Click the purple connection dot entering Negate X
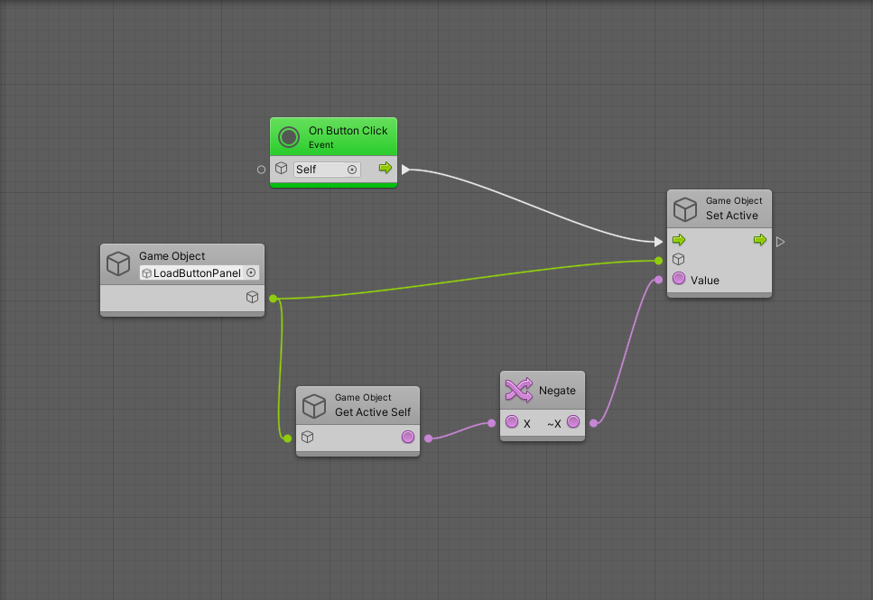Image resolution: width=873 pixels, height=600 pixels. 492,423
